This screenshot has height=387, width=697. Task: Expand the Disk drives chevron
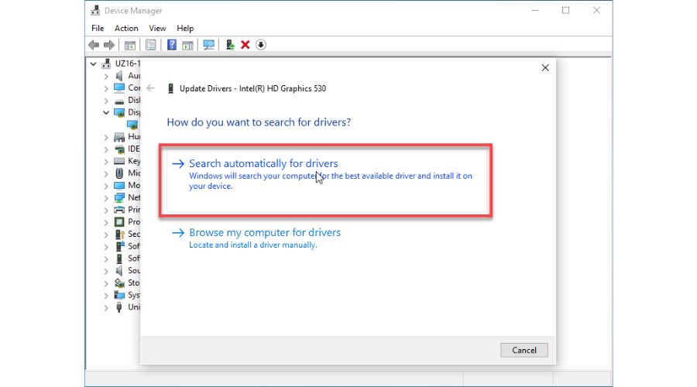coord(106,101)
